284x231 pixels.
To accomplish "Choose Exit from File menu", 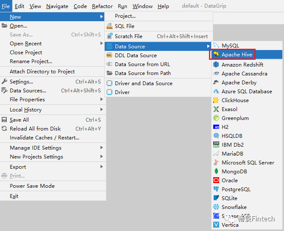I will (53, 196).
